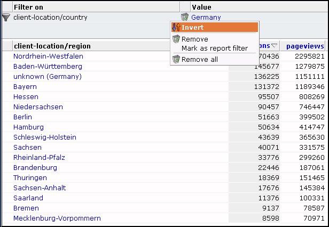The width and height of the screenshot is (329, 227).
Task: Open Rheinland-Pfalz region link
Action: click(39, 157)
